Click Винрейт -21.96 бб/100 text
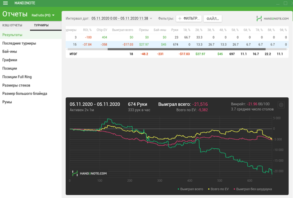293x198 pixels. click(x=250, y=104)
